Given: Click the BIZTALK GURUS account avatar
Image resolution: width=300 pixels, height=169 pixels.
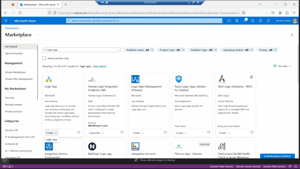Looking at the screenshot, I should click(x=295, y=21).
